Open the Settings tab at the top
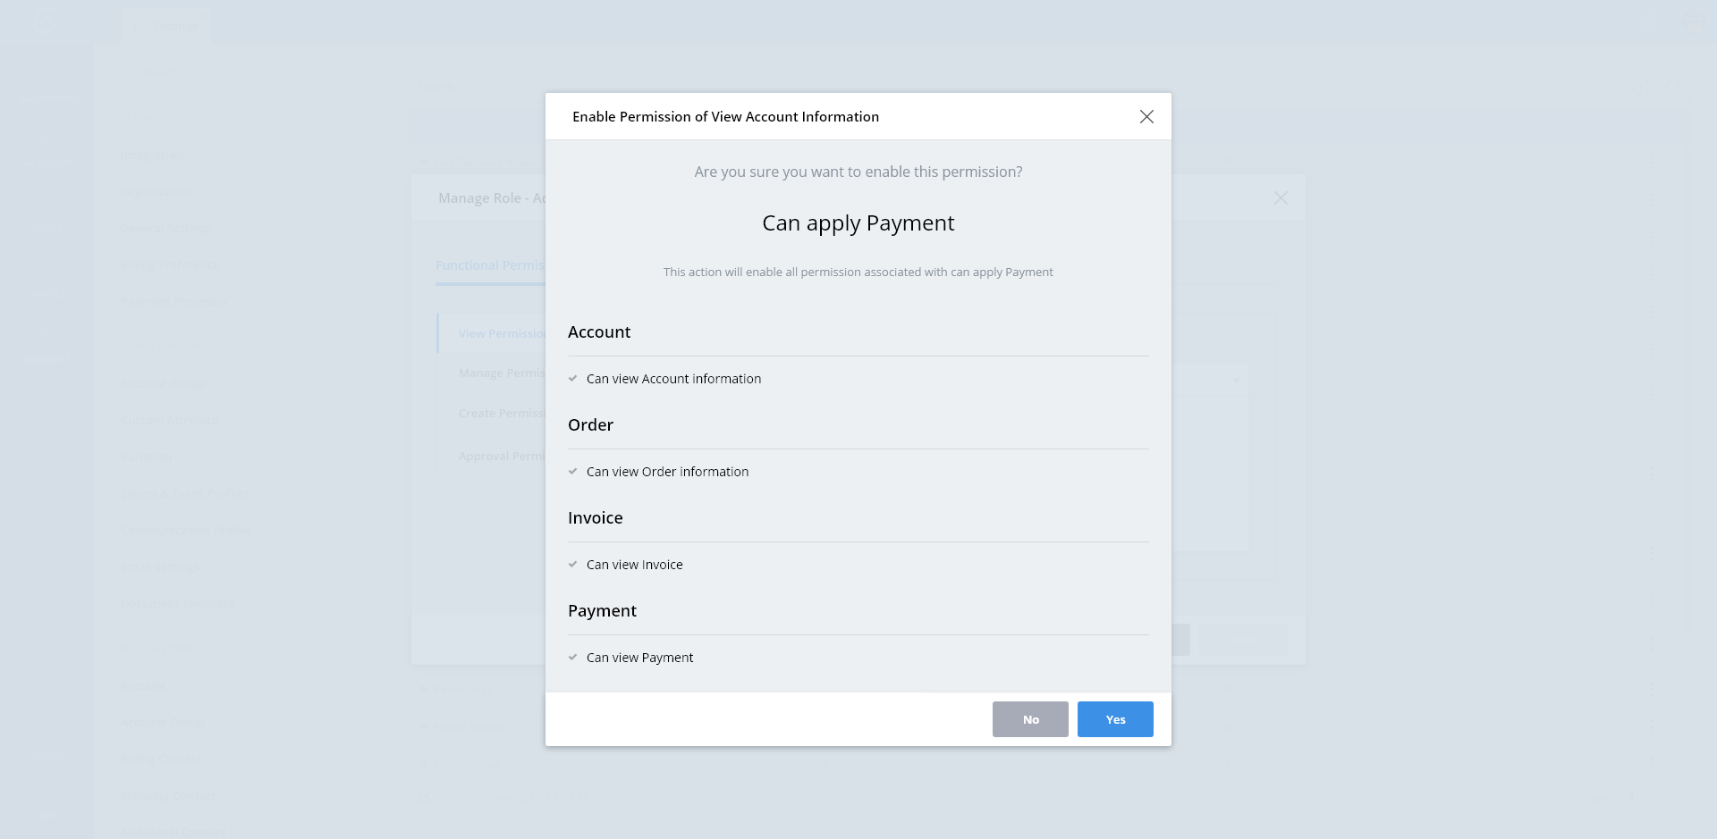Image resolution: width=1717 pixels, height=839 pixels. point(166,25)
